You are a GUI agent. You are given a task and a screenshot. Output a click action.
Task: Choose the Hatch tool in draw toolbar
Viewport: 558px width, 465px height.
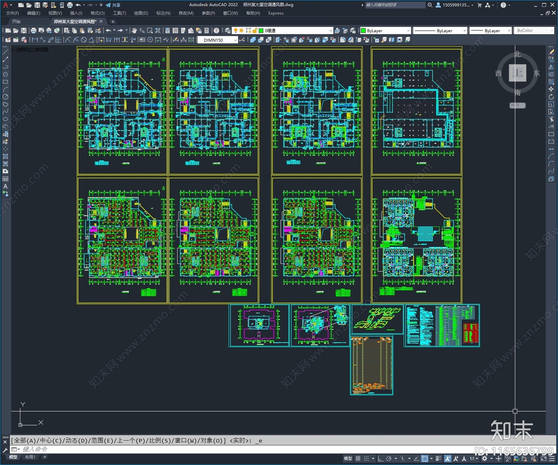5,156
